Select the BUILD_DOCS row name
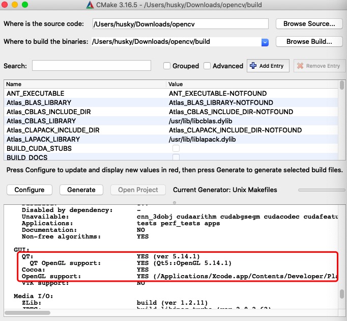347x321 pixels. [x=27, y=157]
